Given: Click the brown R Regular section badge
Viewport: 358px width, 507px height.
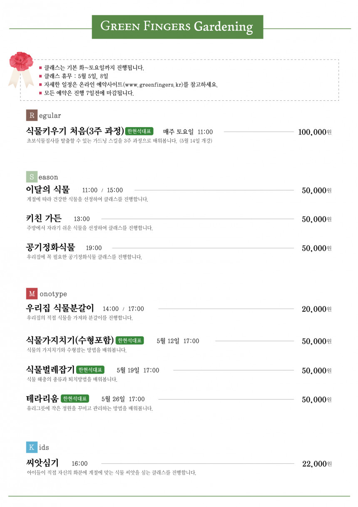Looking at the screenshot, I should tap(32, 115).
